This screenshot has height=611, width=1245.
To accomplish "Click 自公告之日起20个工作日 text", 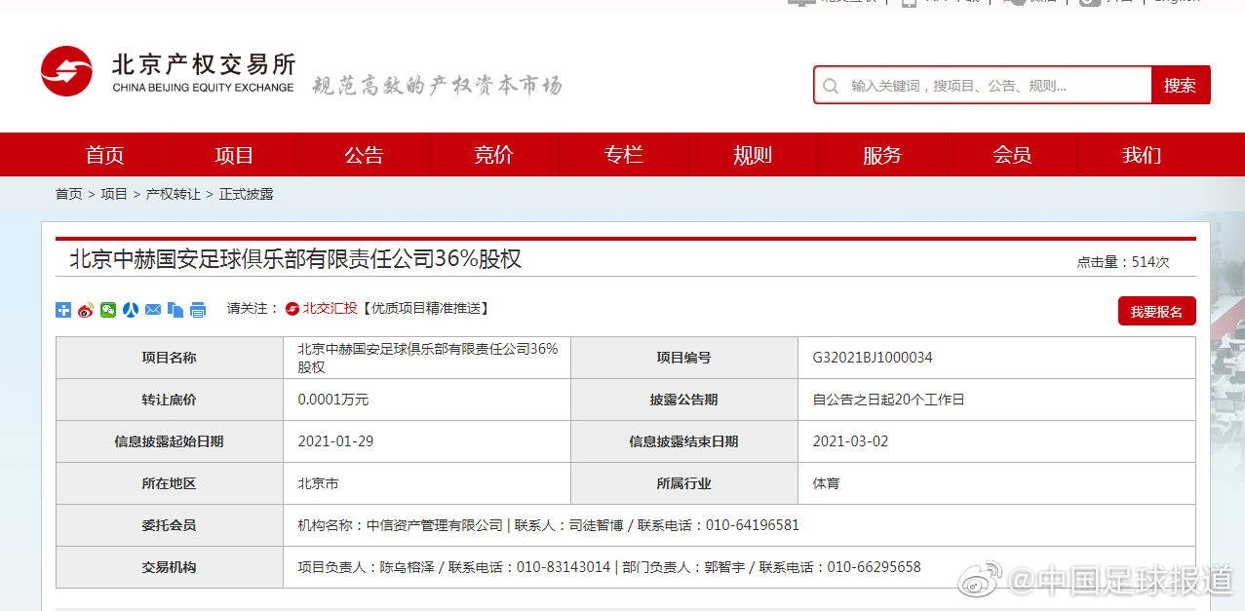I will coord(888,400).
